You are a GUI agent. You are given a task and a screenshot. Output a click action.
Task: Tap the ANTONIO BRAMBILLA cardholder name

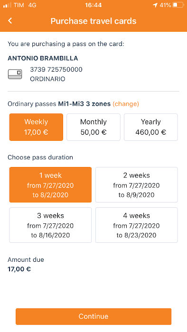coord(43,58)
